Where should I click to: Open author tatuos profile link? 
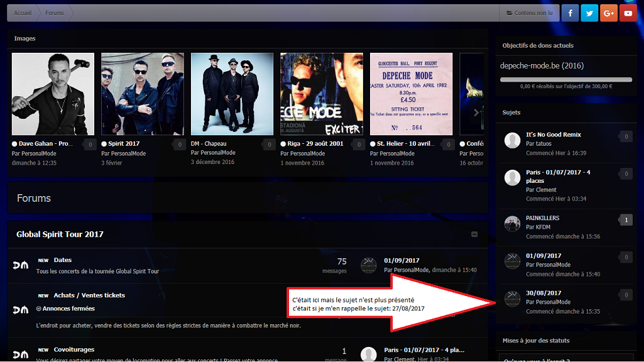(543, 144)
